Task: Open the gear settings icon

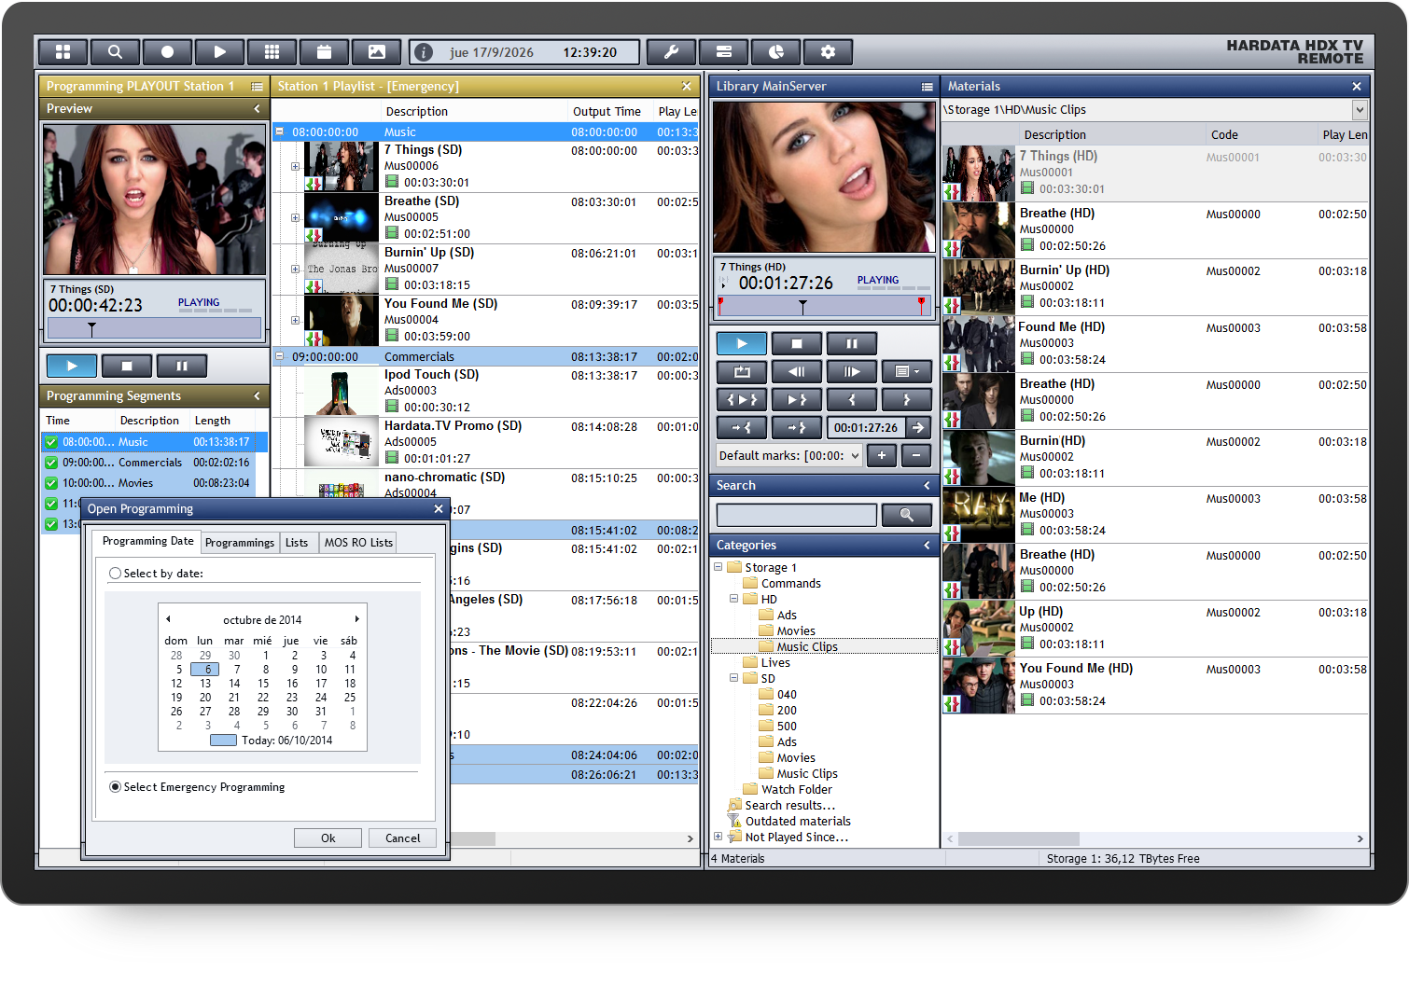Action: pos(829,52)
